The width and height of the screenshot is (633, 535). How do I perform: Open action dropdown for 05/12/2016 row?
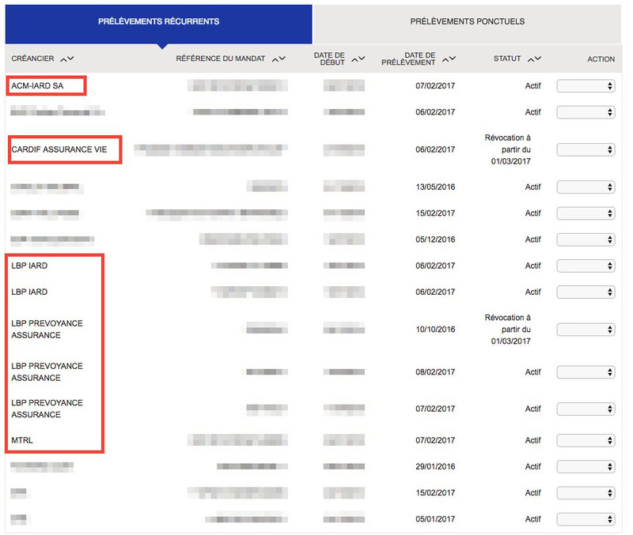[x=586, y=239]
